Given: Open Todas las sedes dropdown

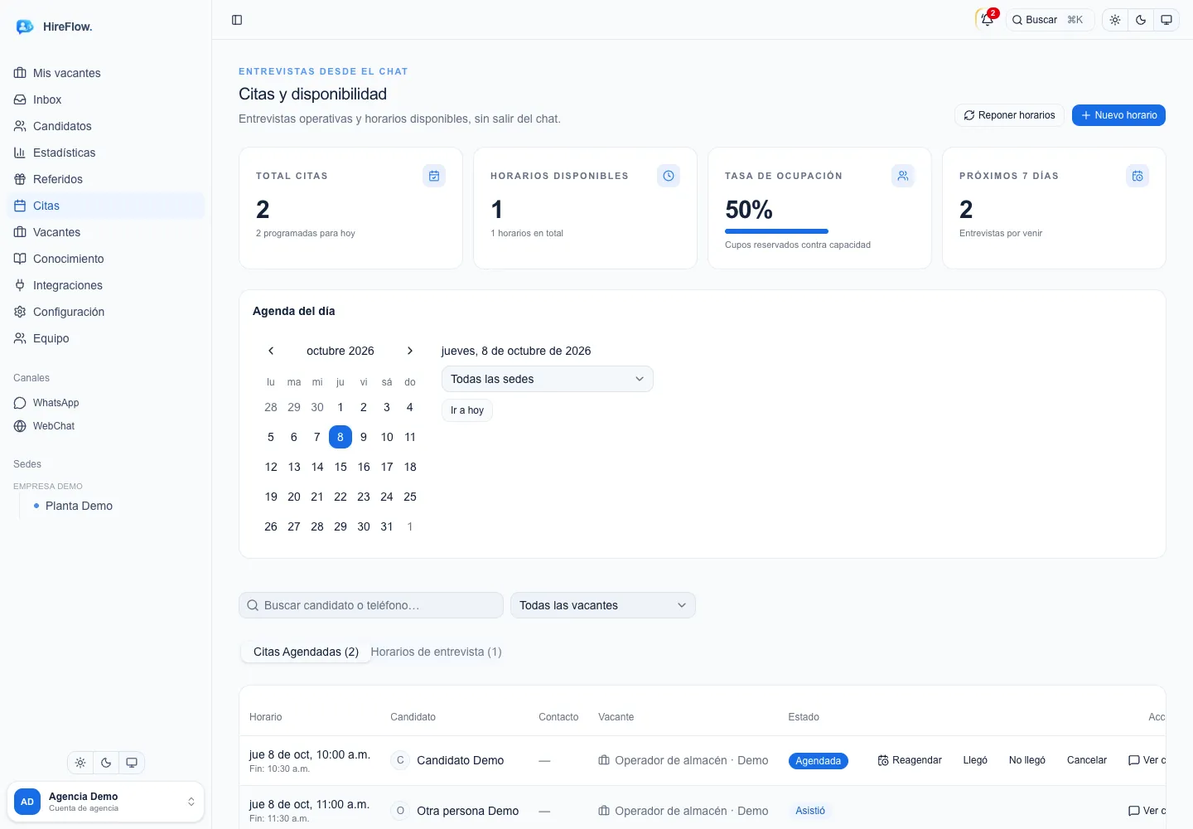Looking at the screenshot, I should click(548, 379).
